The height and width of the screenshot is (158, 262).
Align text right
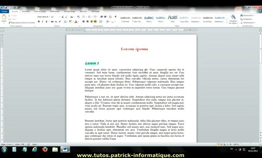(92, 22)
